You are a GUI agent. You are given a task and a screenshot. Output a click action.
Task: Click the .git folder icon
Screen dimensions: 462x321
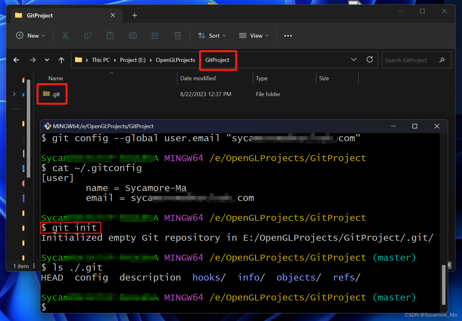46,94
